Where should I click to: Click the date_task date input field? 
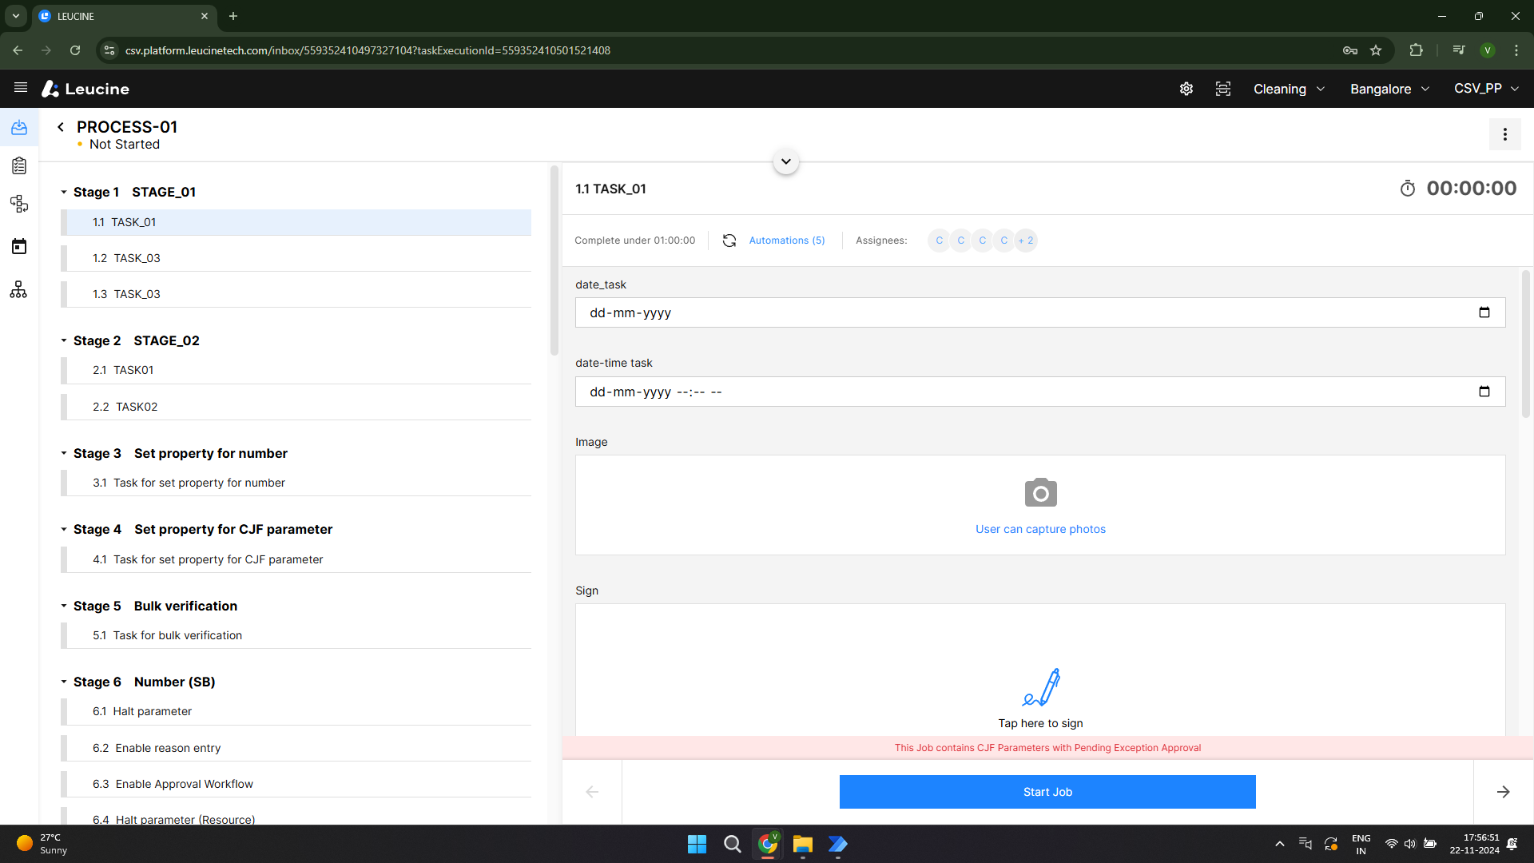click(x=879, y=312)
